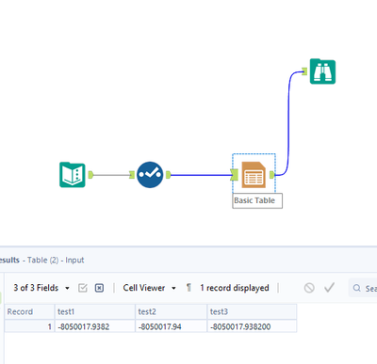Viewport: 377px width, 364px height.
Task: Click the Basic Table output anchor
Action: 272,175
